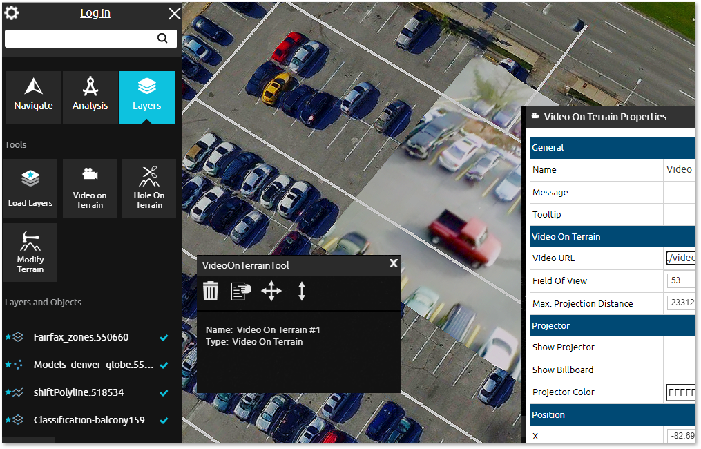This screenshot has height=449, width=701.
Task: Open the Modify Terrain tool
Action: tap(30, 251)
